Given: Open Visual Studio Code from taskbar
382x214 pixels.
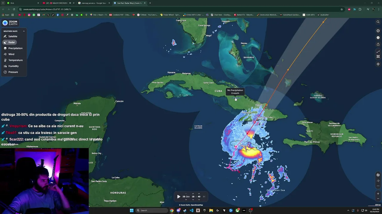Looking at the screenshot, I should pyautogui.click(x=191, y=210).
